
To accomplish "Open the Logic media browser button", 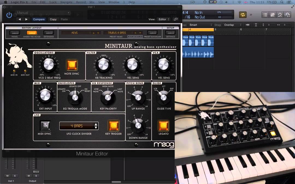I will point(287,15).
